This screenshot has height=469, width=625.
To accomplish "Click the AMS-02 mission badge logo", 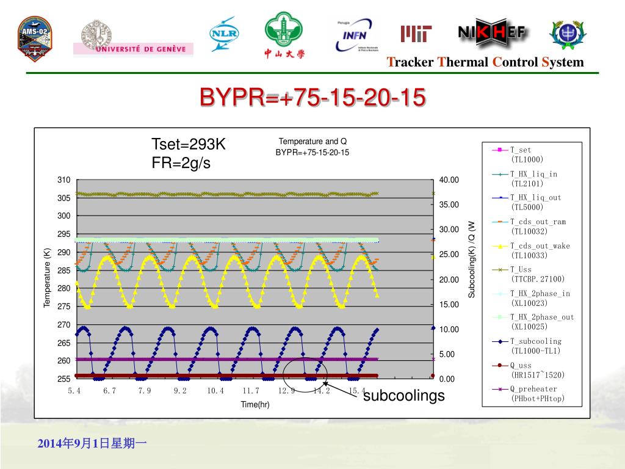I will tap(34, 38).
